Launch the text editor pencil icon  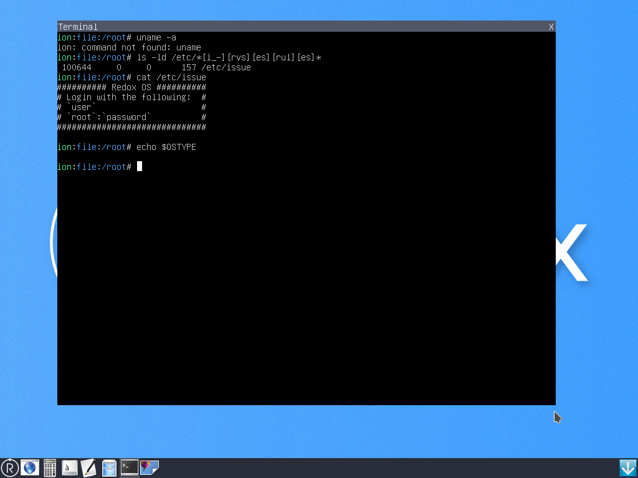tap(89, 468)
